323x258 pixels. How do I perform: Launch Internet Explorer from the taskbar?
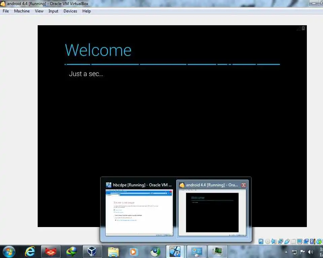tap(30, 252)
